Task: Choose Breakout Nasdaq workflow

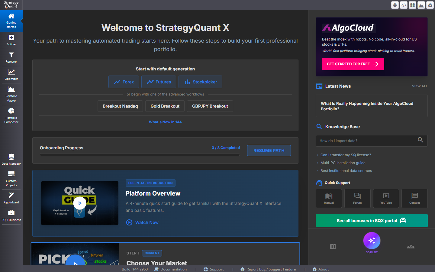Action: click(120, 106)
